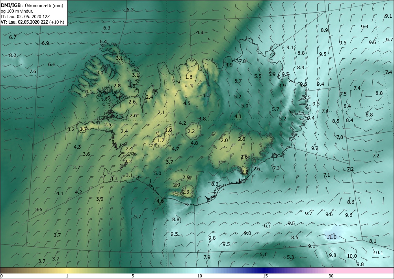Click the '10' label on the colour scale
The height and width of the screenshot is (279, 394).
click(x=199, y=276)
